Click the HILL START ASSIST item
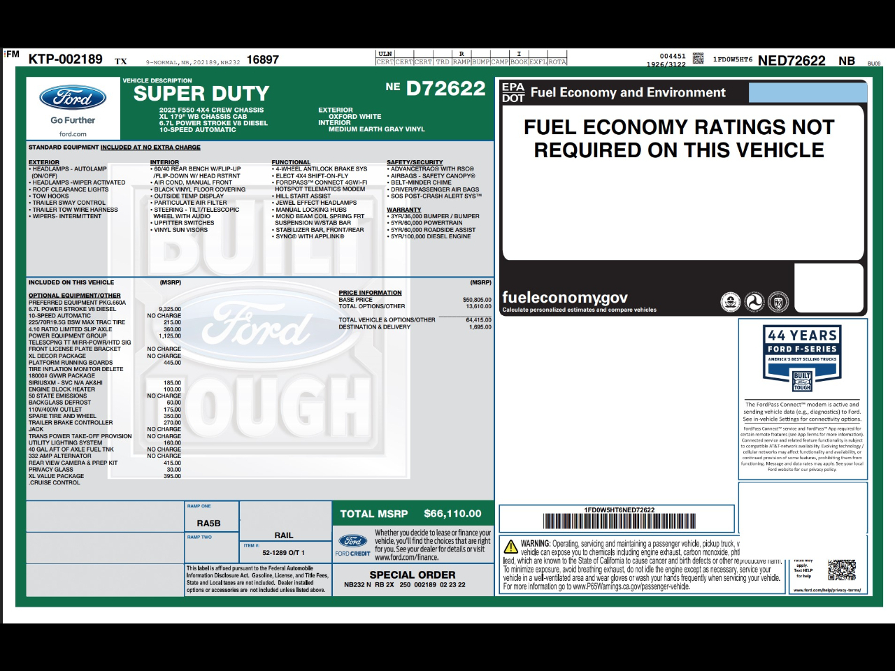 301,196
